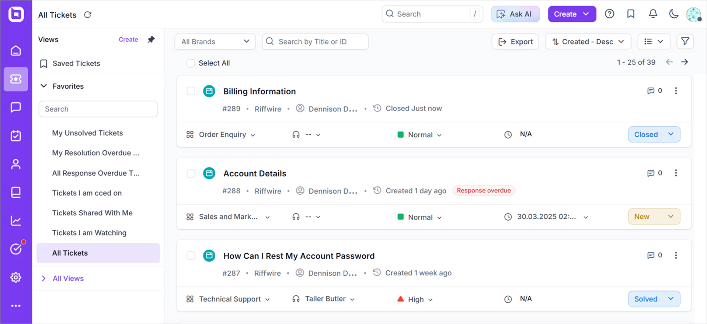This screenshot has height=324, width=707.
Task: Open the bookmark icon in top bar
Action: [631, 14]
